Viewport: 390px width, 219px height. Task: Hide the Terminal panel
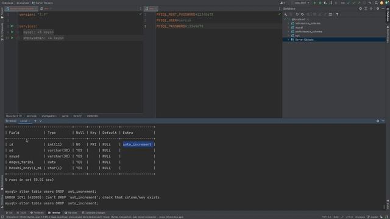pos(383,121)
